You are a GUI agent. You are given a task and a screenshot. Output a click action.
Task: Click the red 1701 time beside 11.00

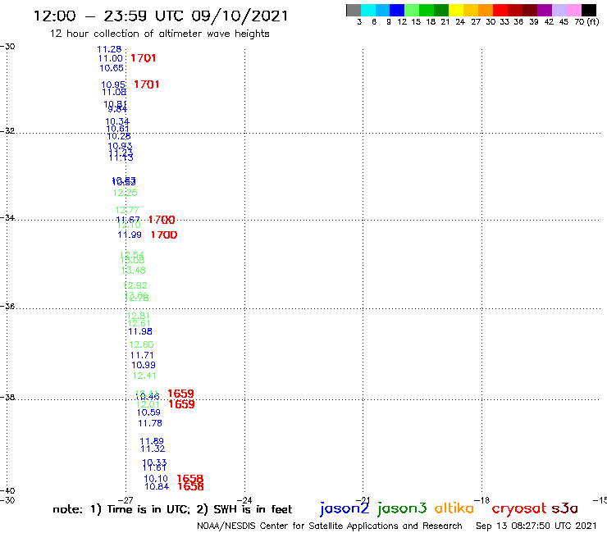(144, 58)
